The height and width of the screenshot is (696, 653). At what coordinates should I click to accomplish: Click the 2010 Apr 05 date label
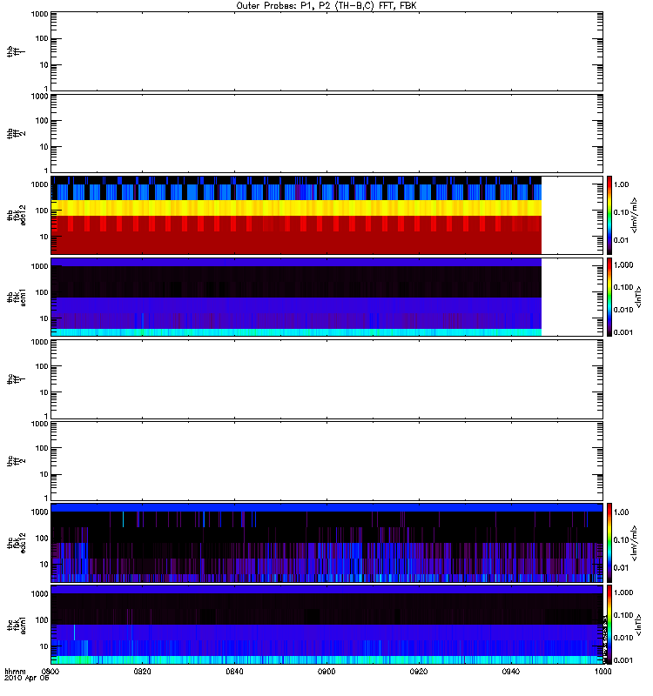click(x=26, y=679)
